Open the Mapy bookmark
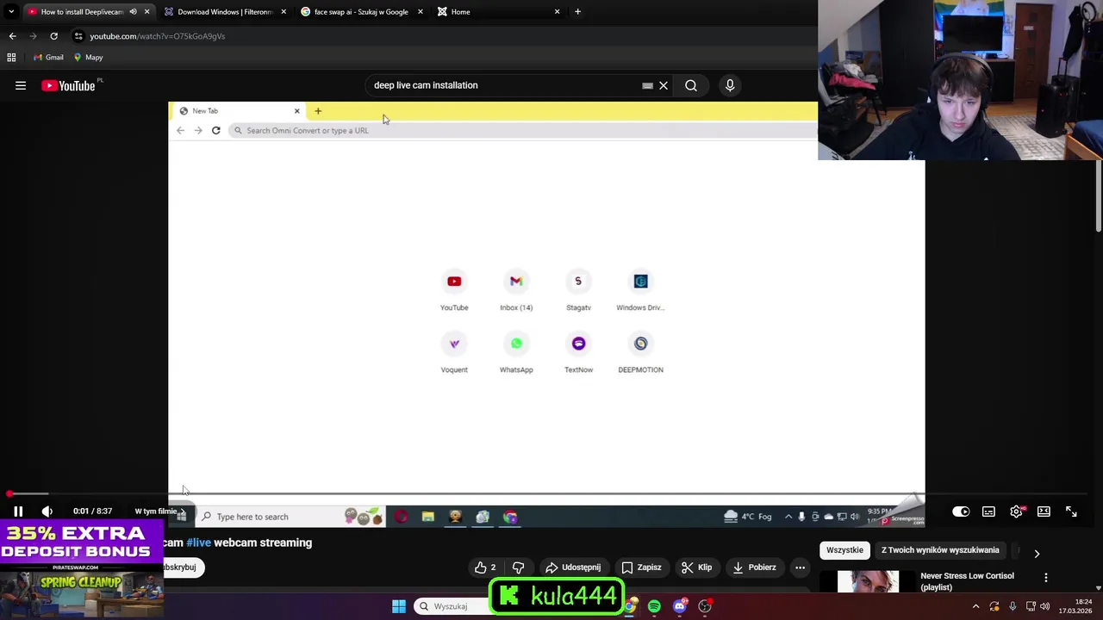 click(88, 58)
